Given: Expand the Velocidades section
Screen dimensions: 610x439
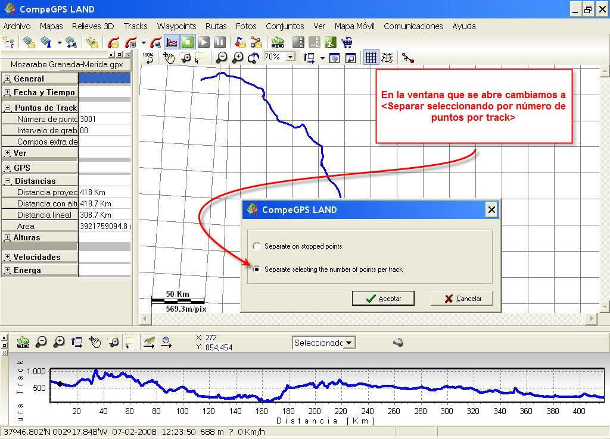Looking at the screenshot, I should tap(7, 257).
